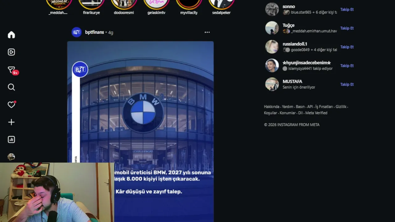Follow Tuğçe with Takip Et
The width and height of the screenshot is (395, 222).
[347, 28]
